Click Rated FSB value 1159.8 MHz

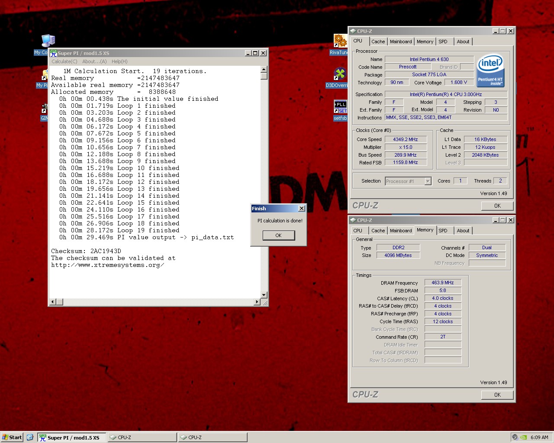(x=406, y=163)
